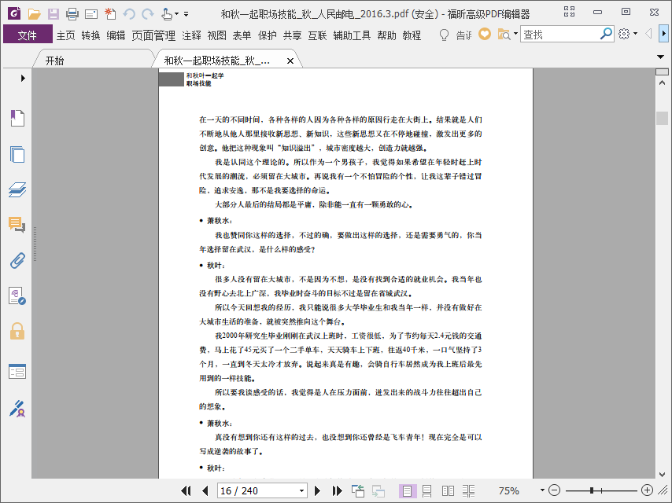The width and height of the screenshot is (672, 503).
Task: Expand the hand mode dropdown arrow
Action: (176, 14)
